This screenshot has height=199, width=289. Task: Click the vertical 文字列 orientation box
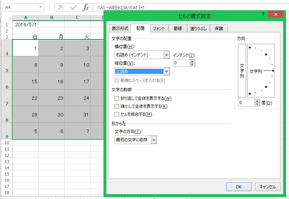click(x=242, y=70)
